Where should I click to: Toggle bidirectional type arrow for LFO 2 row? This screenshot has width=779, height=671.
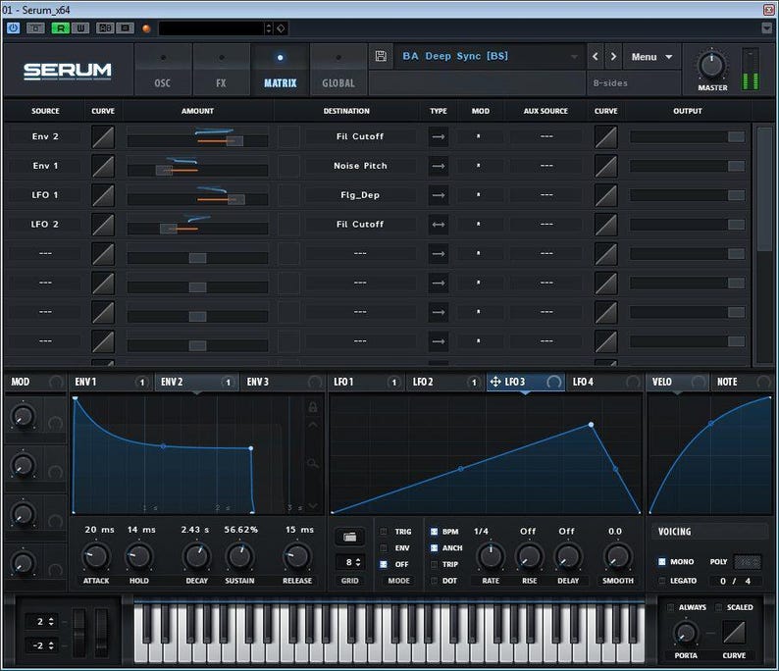click(439, 225)
